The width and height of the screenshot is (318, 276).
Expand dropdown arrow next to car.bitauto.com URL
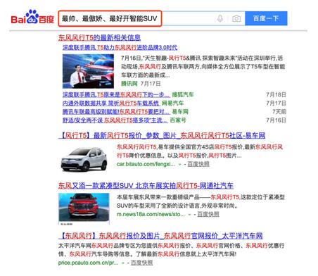point(180,164)
